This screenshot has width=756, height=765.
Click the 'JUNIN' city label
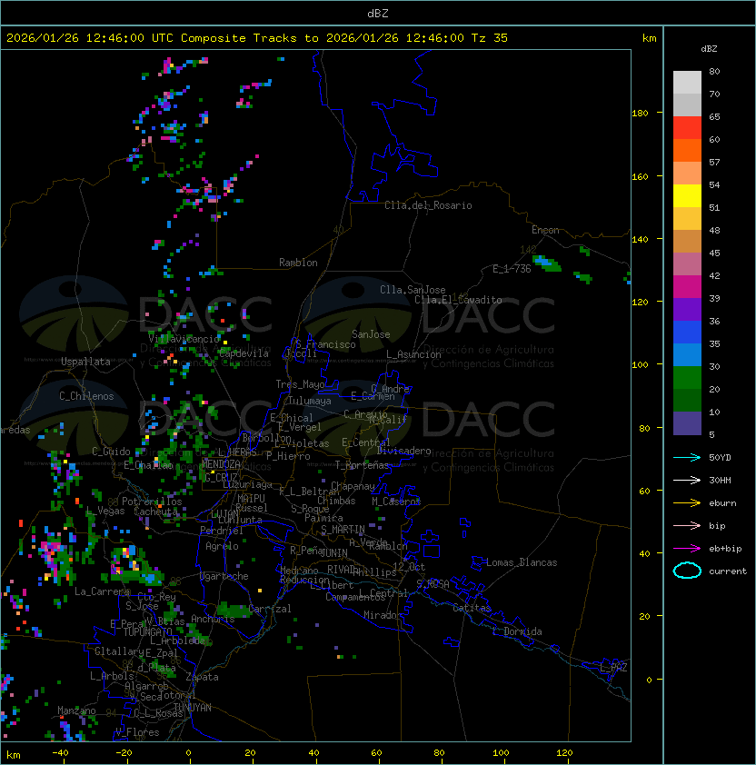[x=333, y=552]
